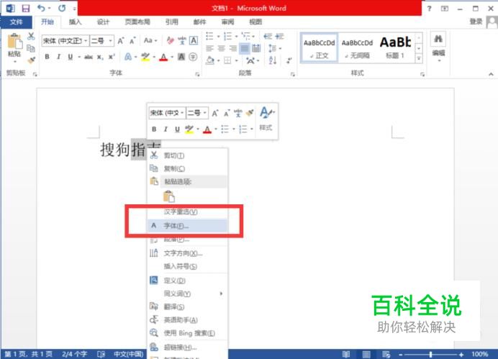Click the Help question mark icon
Viewport: 498px width, 359px height.
click(x=429, y=9)
